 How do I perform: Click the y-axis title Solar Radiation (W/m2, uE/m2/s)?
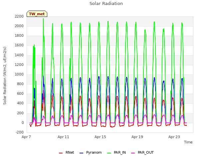coord(5,76)
